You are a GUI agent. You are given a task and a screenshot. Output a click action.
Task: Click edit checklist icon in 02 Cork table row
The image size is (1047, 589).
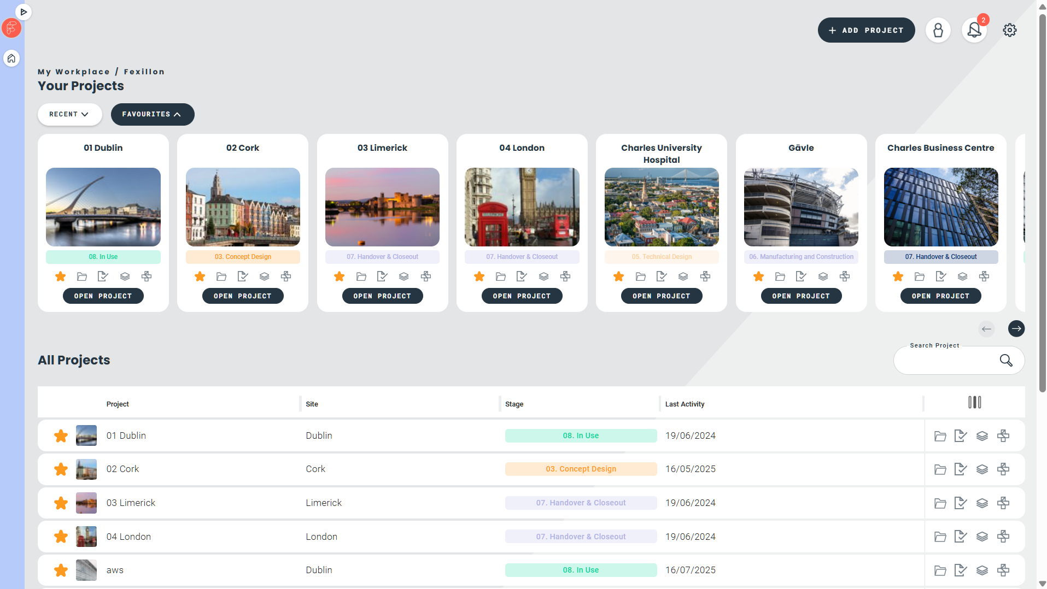coord(961,469)
